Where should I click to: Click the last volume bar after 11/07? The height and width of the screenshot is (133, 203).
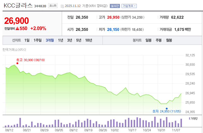coord(181,123)
